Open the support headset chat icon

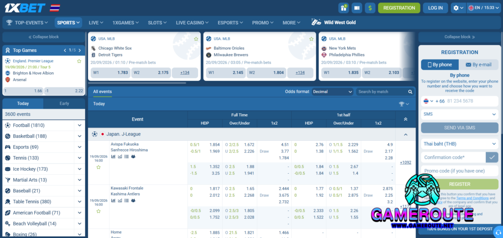coord(498,232)
